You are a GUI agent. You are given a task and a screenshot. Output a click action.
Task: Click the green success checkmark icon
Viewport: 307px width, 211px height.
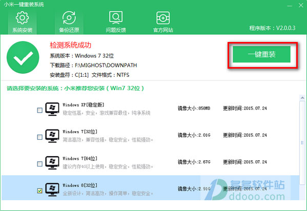(23, 57)
